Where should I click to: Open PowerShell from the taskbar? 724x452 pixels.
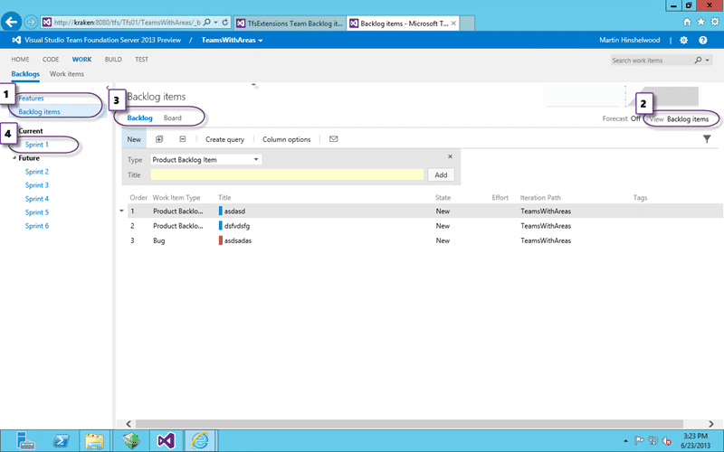[x=61, y=441]
